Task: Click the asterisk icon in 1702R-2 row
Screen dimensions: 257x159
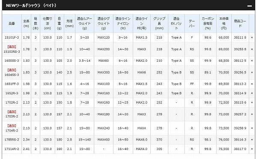Action: point(252,102)
